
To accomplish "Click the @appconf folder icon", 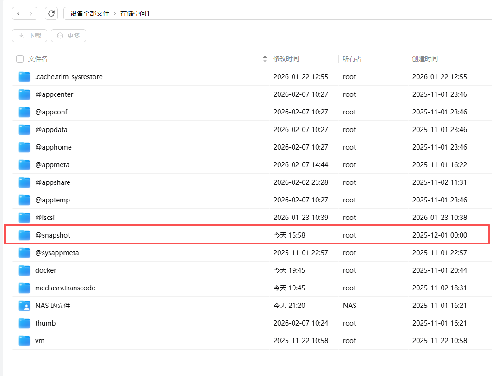I will pyautogui.click(x=24, y=112).
